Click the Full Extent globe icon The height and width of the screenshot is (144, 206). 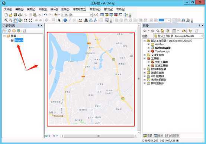20,20
